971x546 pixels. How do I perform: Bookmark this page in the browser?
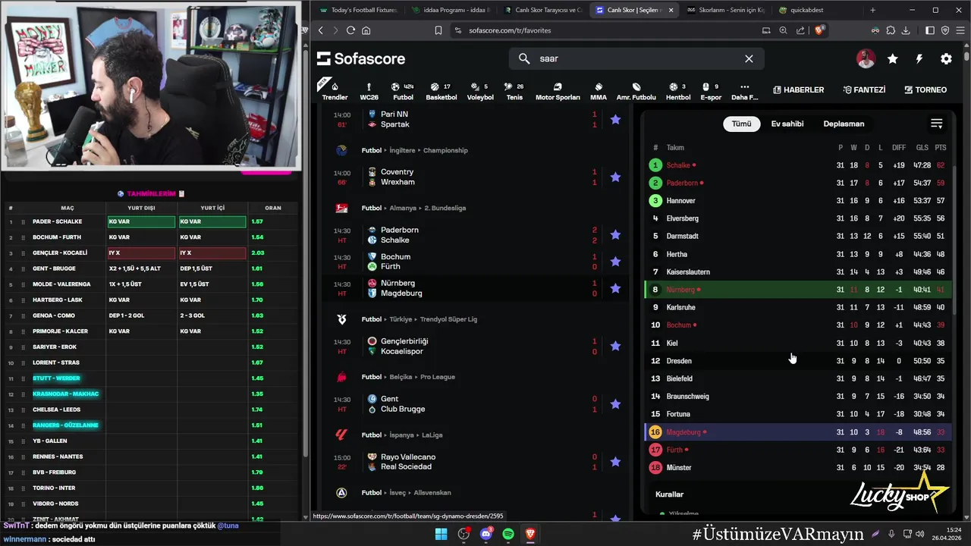click(x=438, y=30)
